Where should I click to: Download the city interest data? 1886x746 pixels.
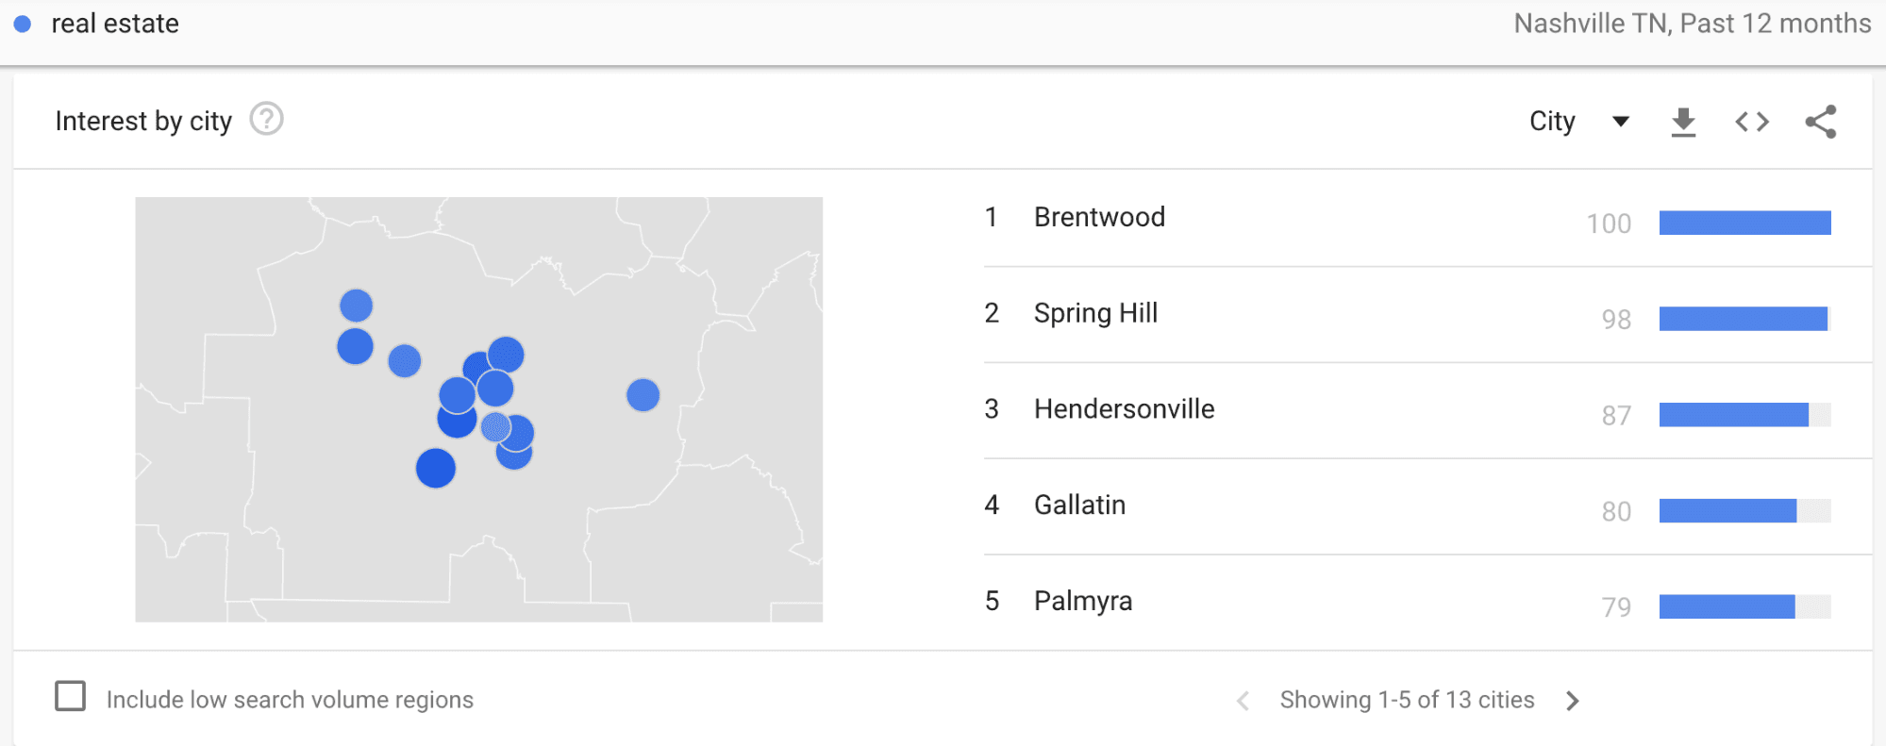(1683, 122)
